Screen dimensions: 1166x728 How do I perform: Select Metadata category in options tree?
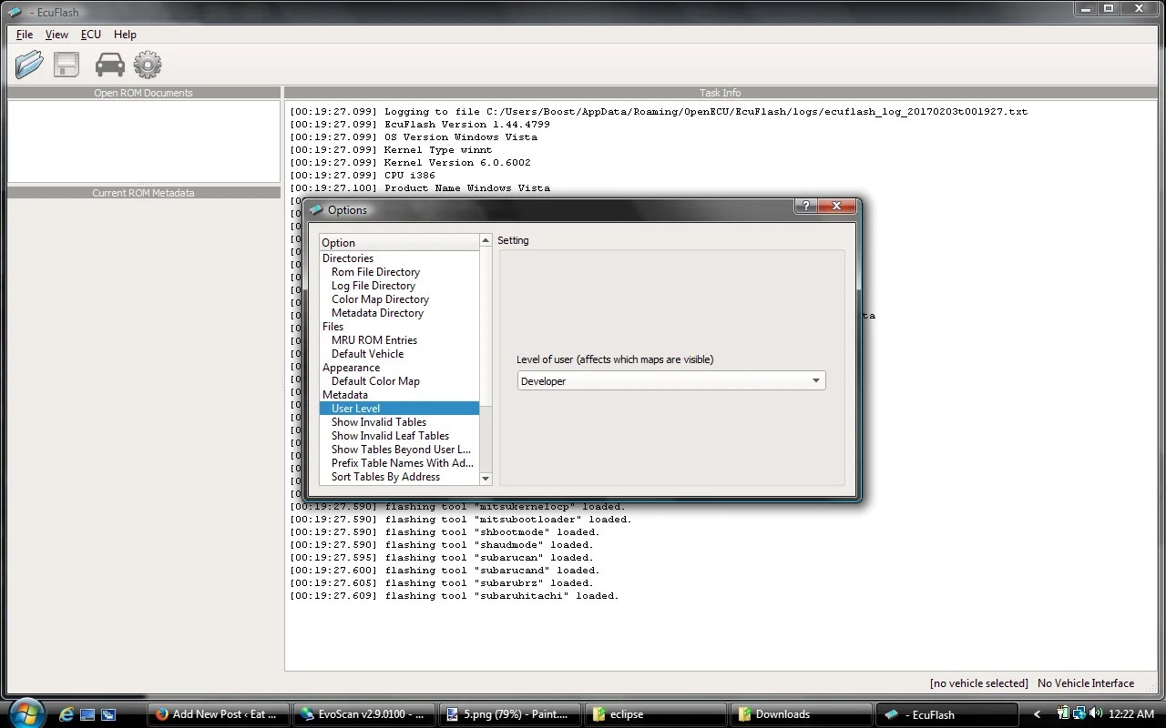(345, 395)
